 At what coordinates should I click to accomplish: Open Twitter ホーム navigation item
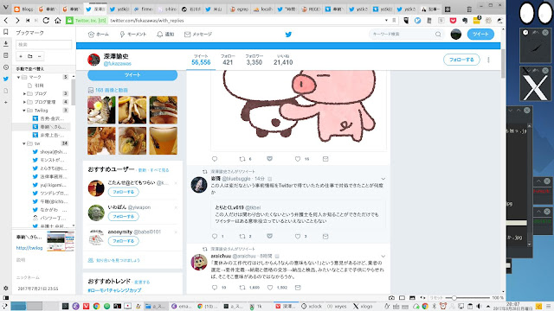coord(98,35)
